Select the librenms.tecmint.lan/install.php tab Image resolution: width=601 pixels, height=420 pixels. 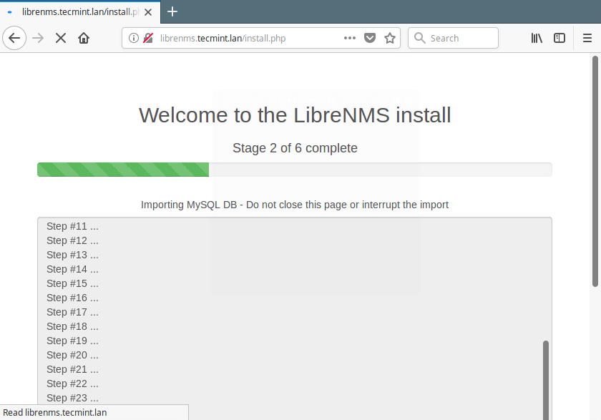tap(80, 12)
